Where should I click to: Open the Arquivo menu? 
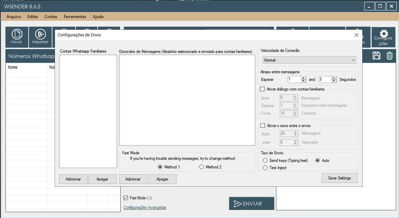click(x=14, y=16)
